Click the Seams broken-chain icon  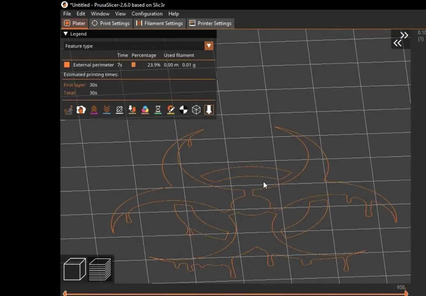[x=119, y=110]
